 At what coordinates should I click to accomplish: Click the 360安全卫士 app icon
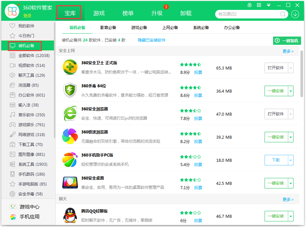pos(70,67)
